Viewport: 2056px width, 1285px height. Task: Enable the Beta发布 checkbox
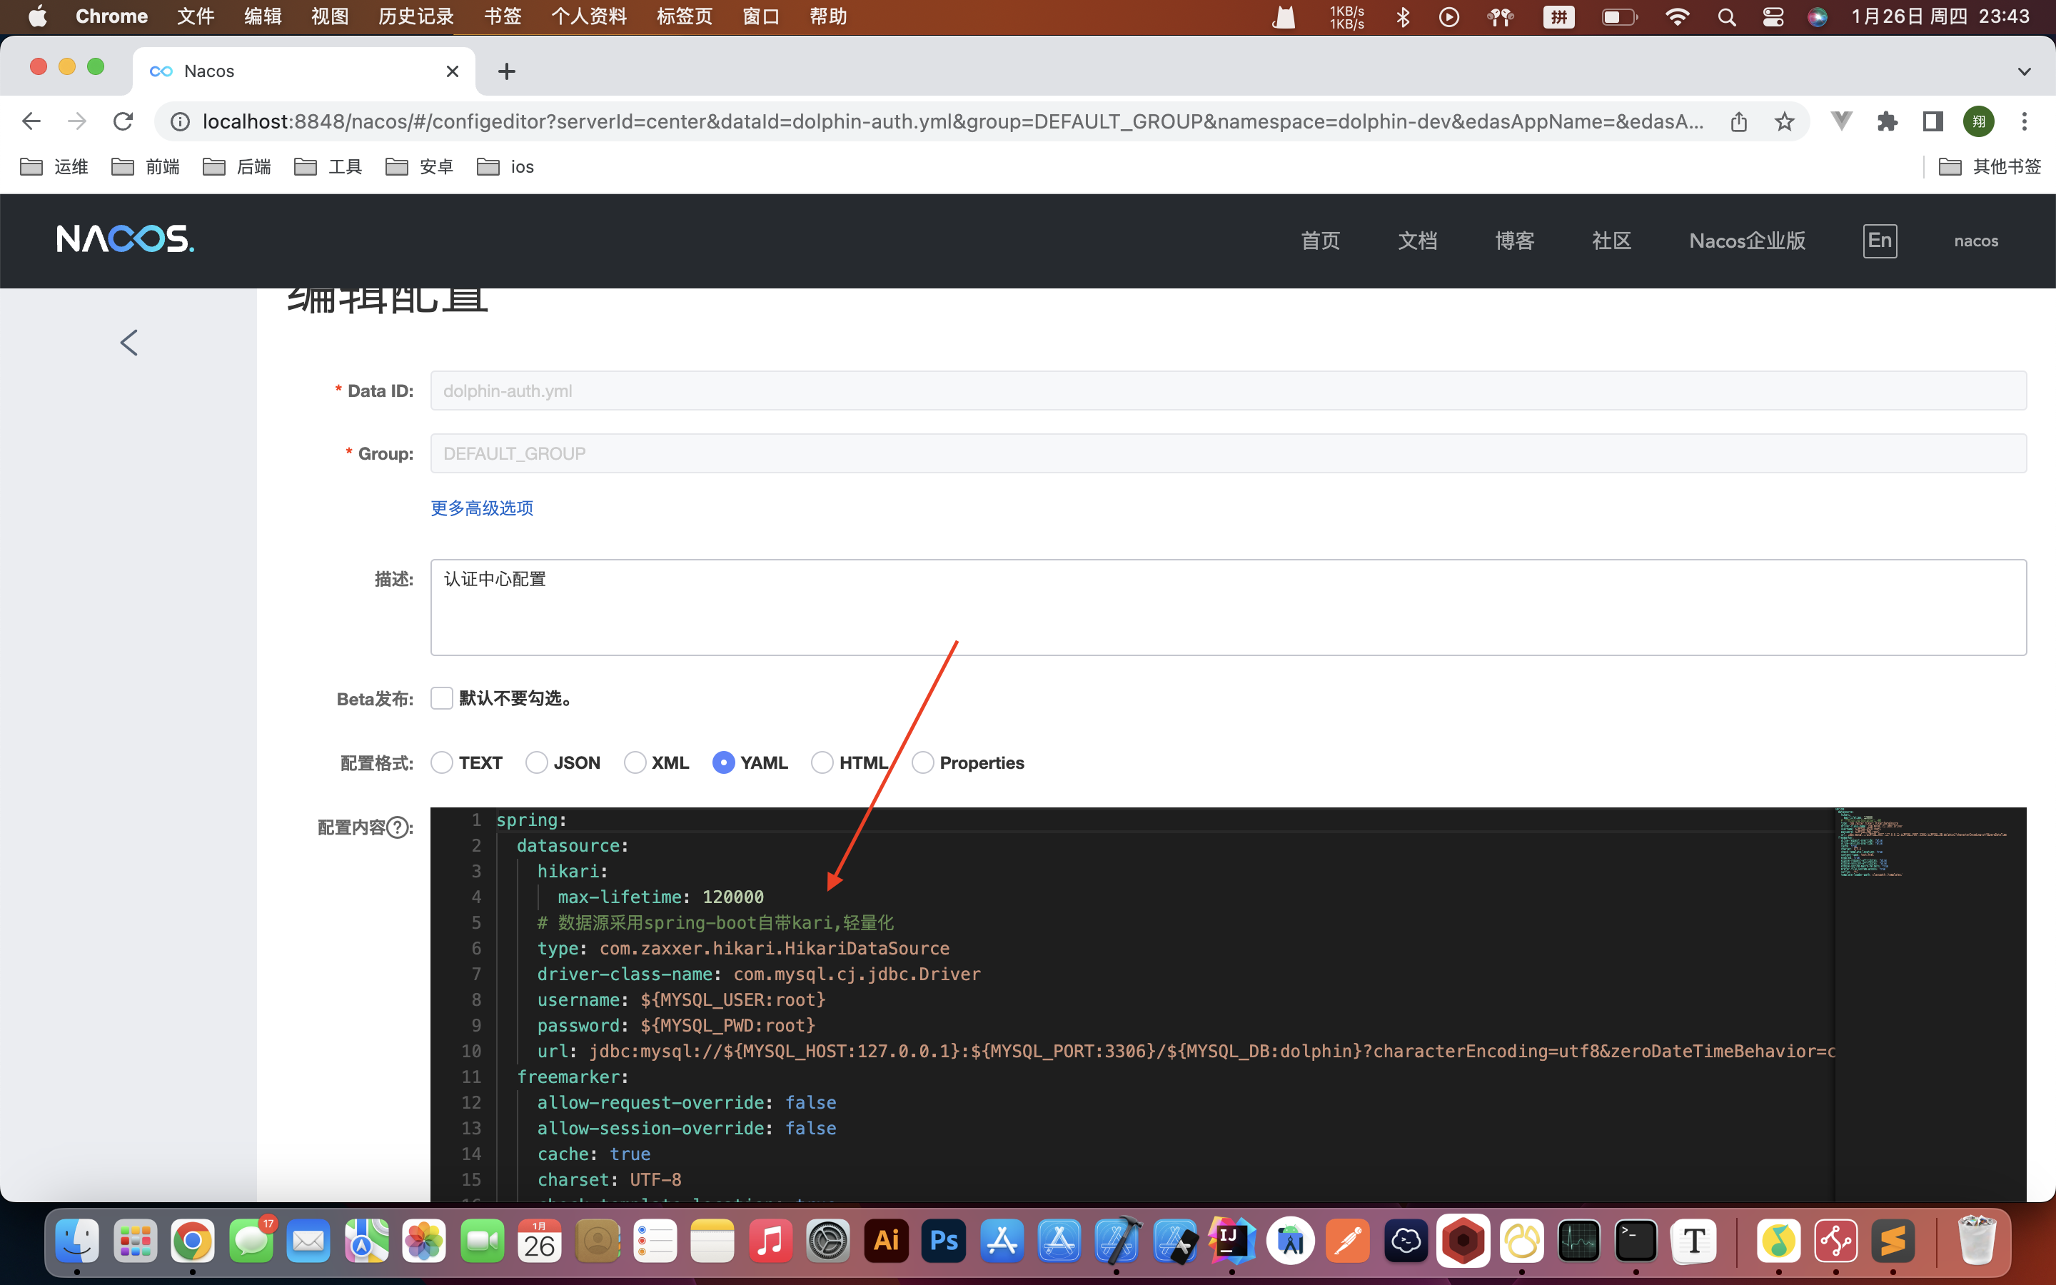[442, 699]
